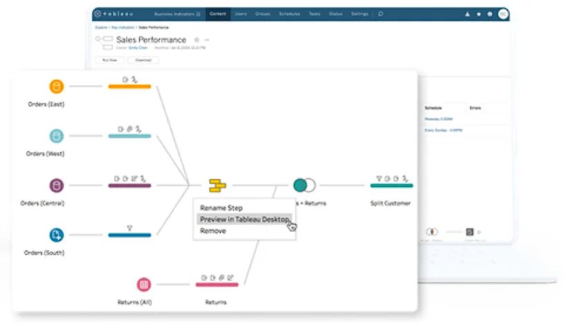The width and height of the screenshot is (576, 330).
Task: Open the Status tab
Action: [336, 14]
